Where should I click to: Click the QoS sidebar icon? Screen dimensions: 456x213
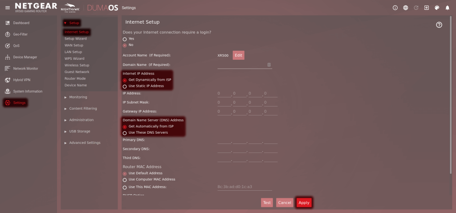(x=8, y=46)
